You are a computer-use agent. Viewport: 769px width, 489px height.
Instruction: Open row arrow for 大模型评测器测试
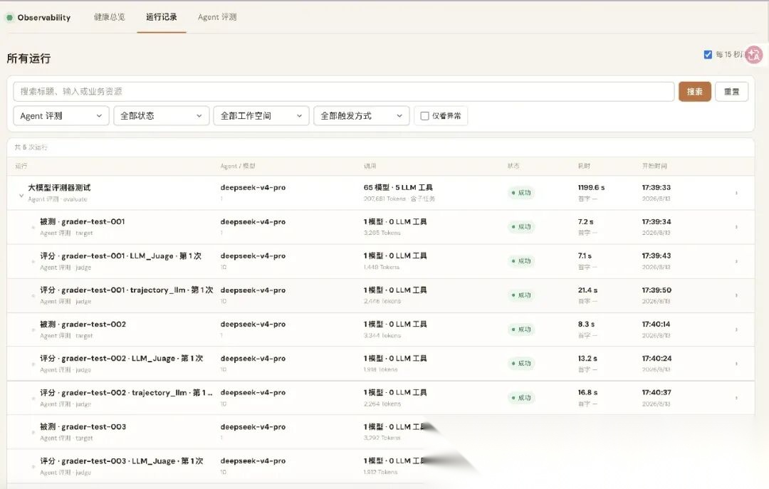736,193
